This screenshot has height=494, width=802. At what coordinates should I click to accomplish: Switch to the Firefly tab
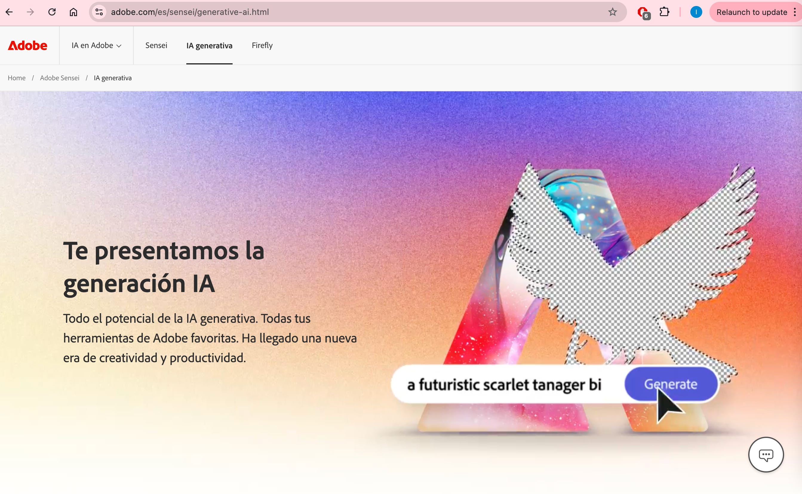(262, 45)
